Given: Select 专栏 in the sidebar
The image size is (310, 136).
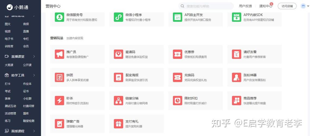Looking at the screenshot, I should pos(26,39).
